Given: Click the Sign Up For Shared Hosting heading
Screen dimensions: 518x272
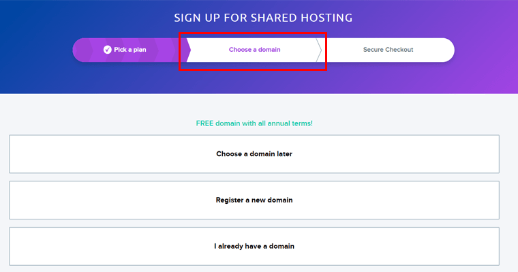Looking at the screenshot, I should tap(263, 18).
